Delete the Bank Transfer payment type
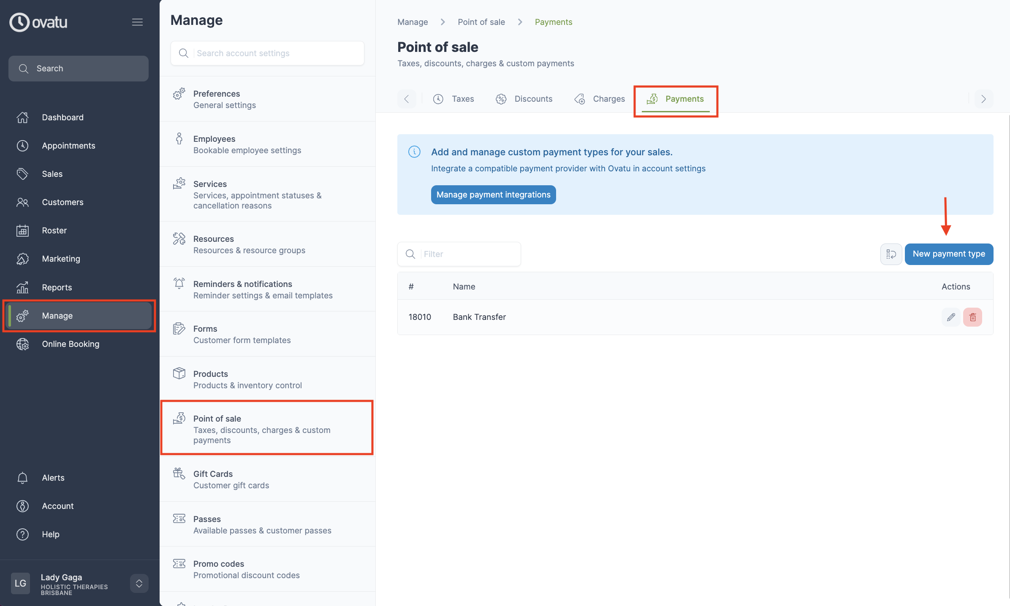Screen dimensions: 1010x606 point(972,317)
